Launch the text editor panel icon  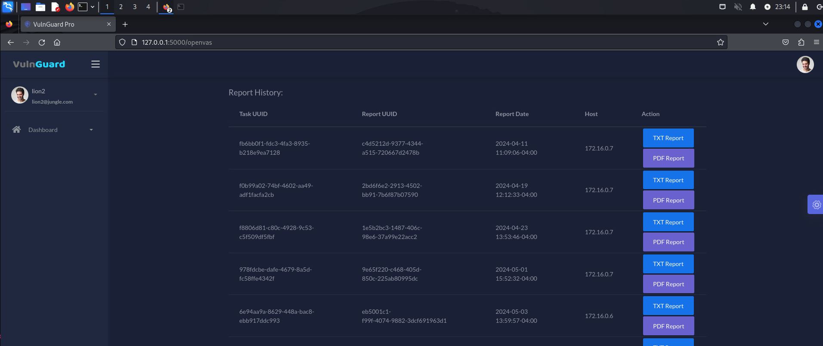click(x=55, y=6)
